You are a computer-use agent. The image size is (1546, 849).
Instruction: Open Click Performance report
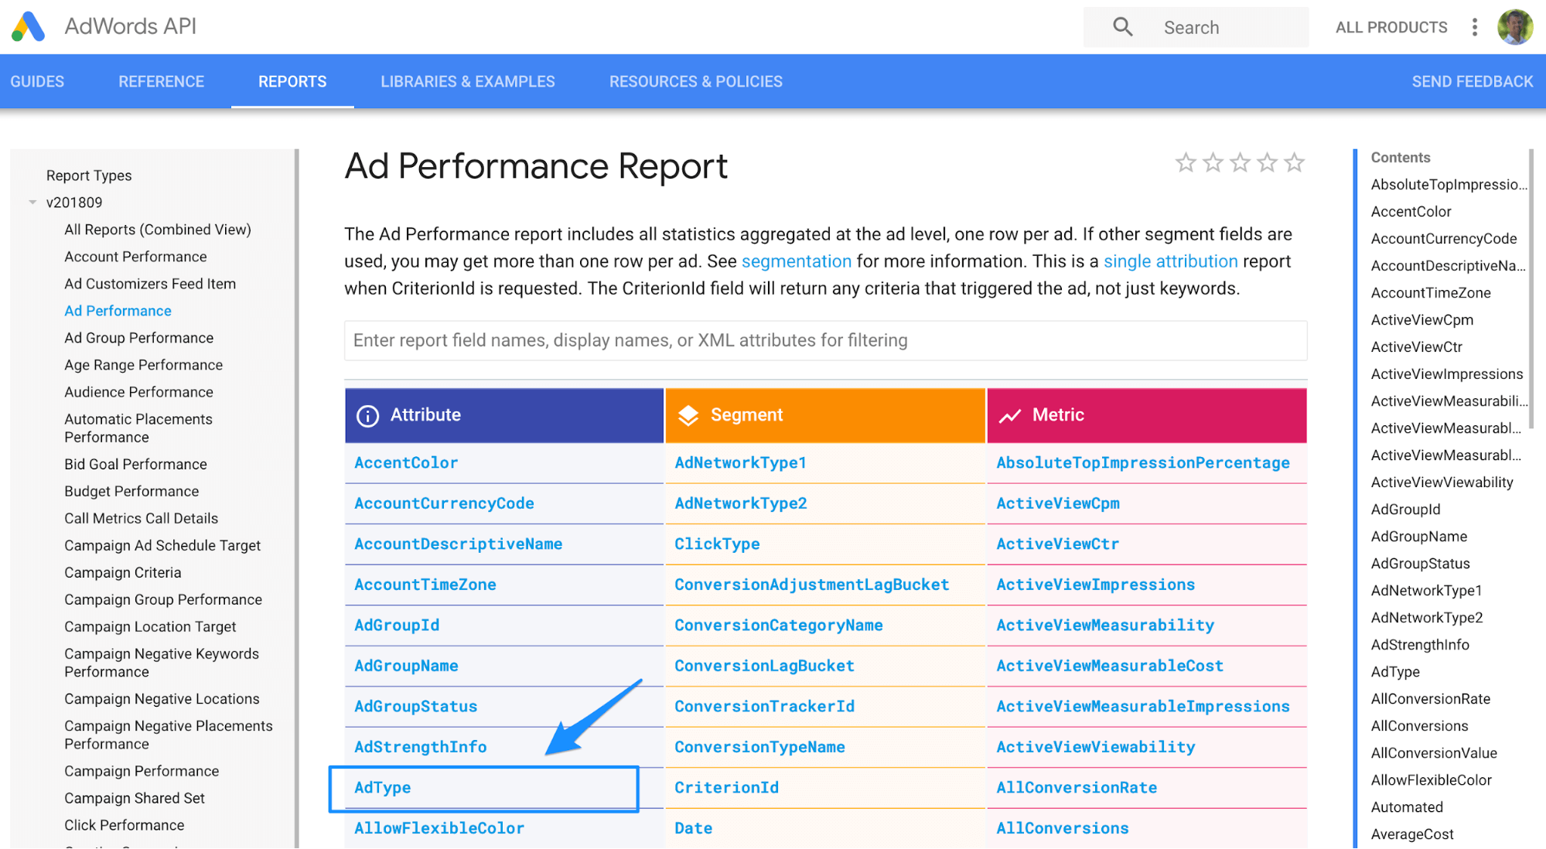point(124,825)
